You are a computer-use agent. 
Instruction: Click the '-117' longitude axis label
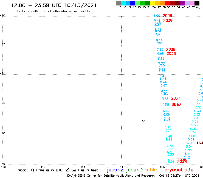click(x=42, y=167)
